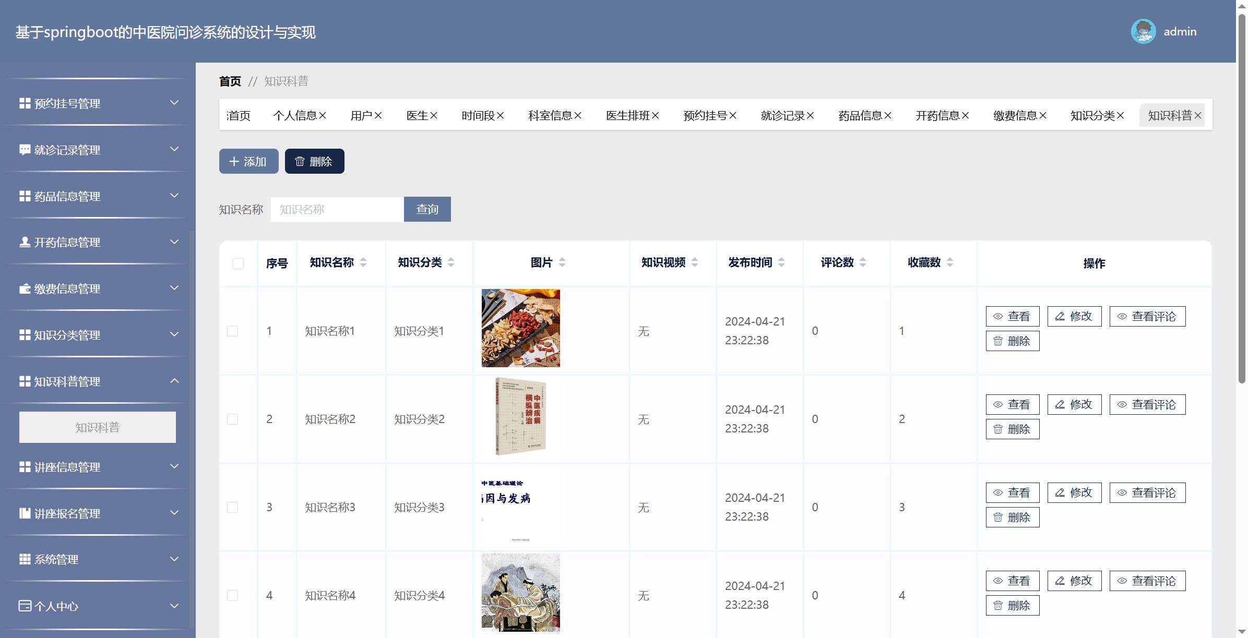Open the 知识科普 sidebar submenu item
Screen dimensions: 1248x638
point(98,427)
